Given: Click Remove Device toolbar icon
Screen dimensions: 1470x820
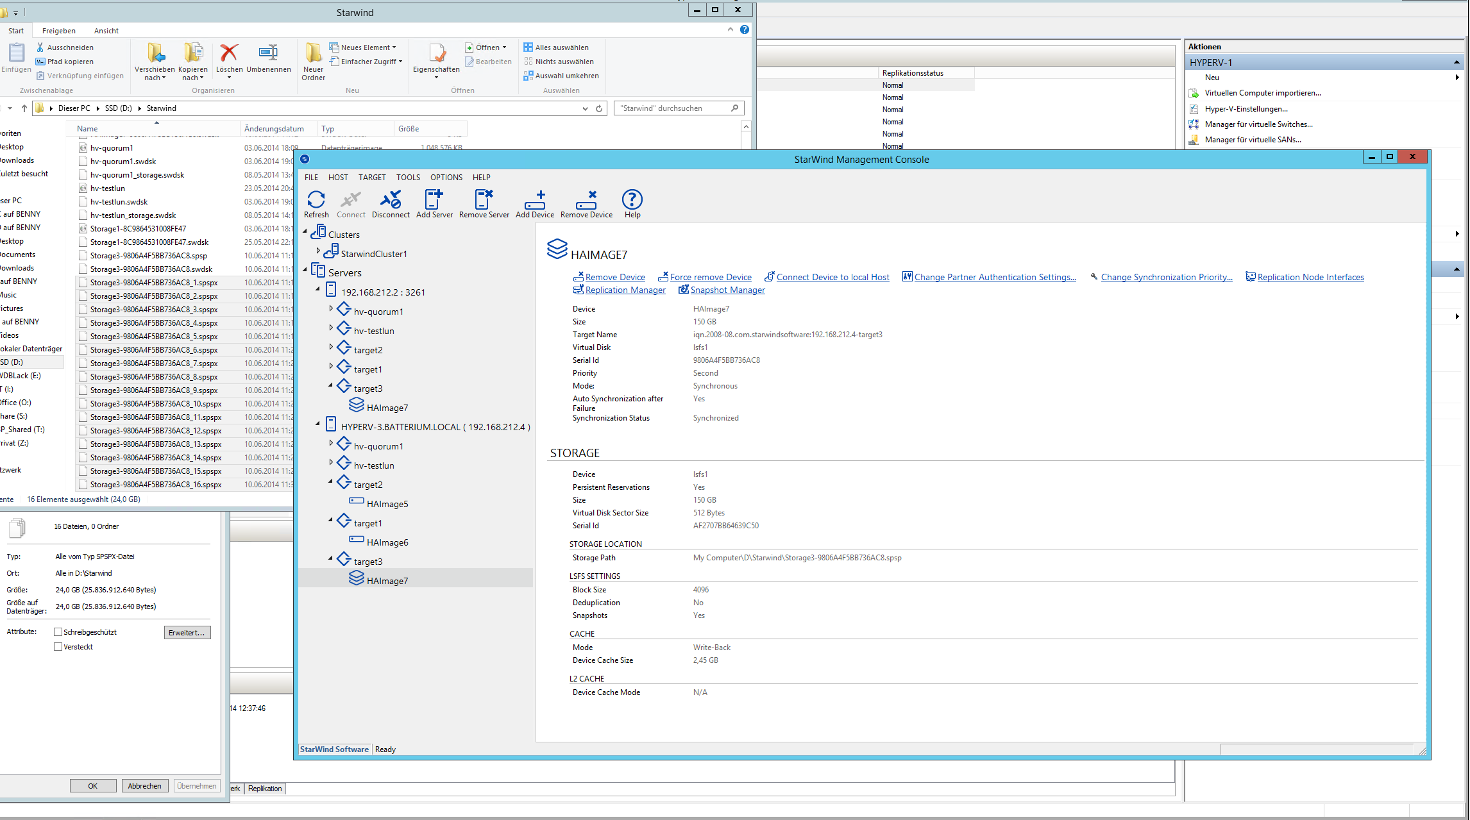Looking at the screenshot, I should pyautogui.click(x=586, y=204).
